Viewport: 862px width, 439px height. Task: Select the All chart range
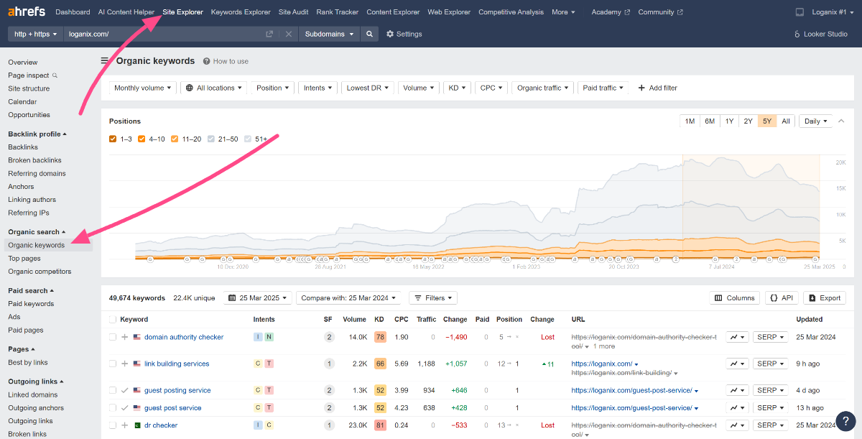786,121
